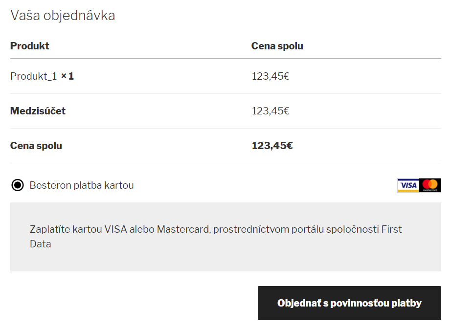
Task: Click the Cena spolu column header
Action: [x=277, y=46]
